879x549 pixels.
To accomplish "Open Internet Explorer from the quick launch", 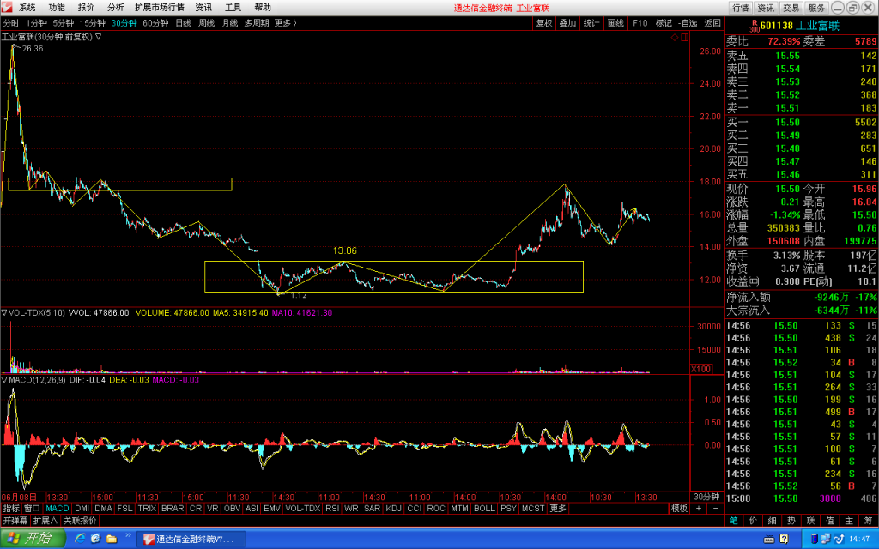I will coord(80,539).
